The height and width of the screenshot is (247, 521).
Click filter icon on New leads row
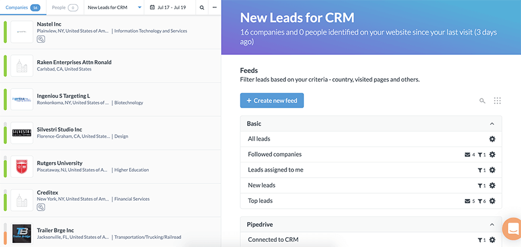[480, 186]
